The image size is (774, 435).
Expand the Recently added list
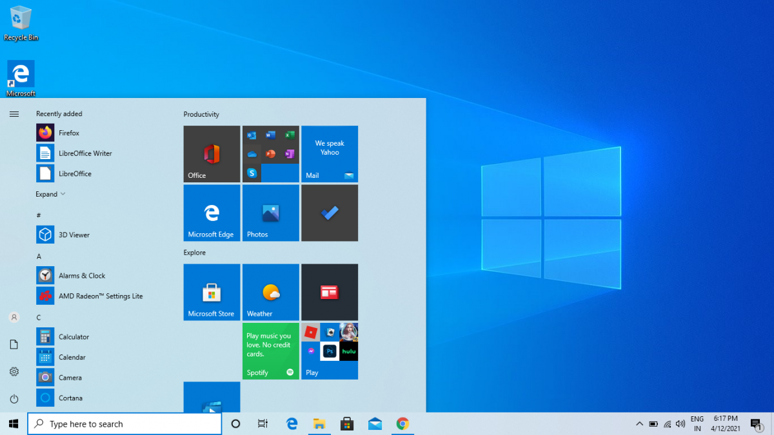[50, 194]
